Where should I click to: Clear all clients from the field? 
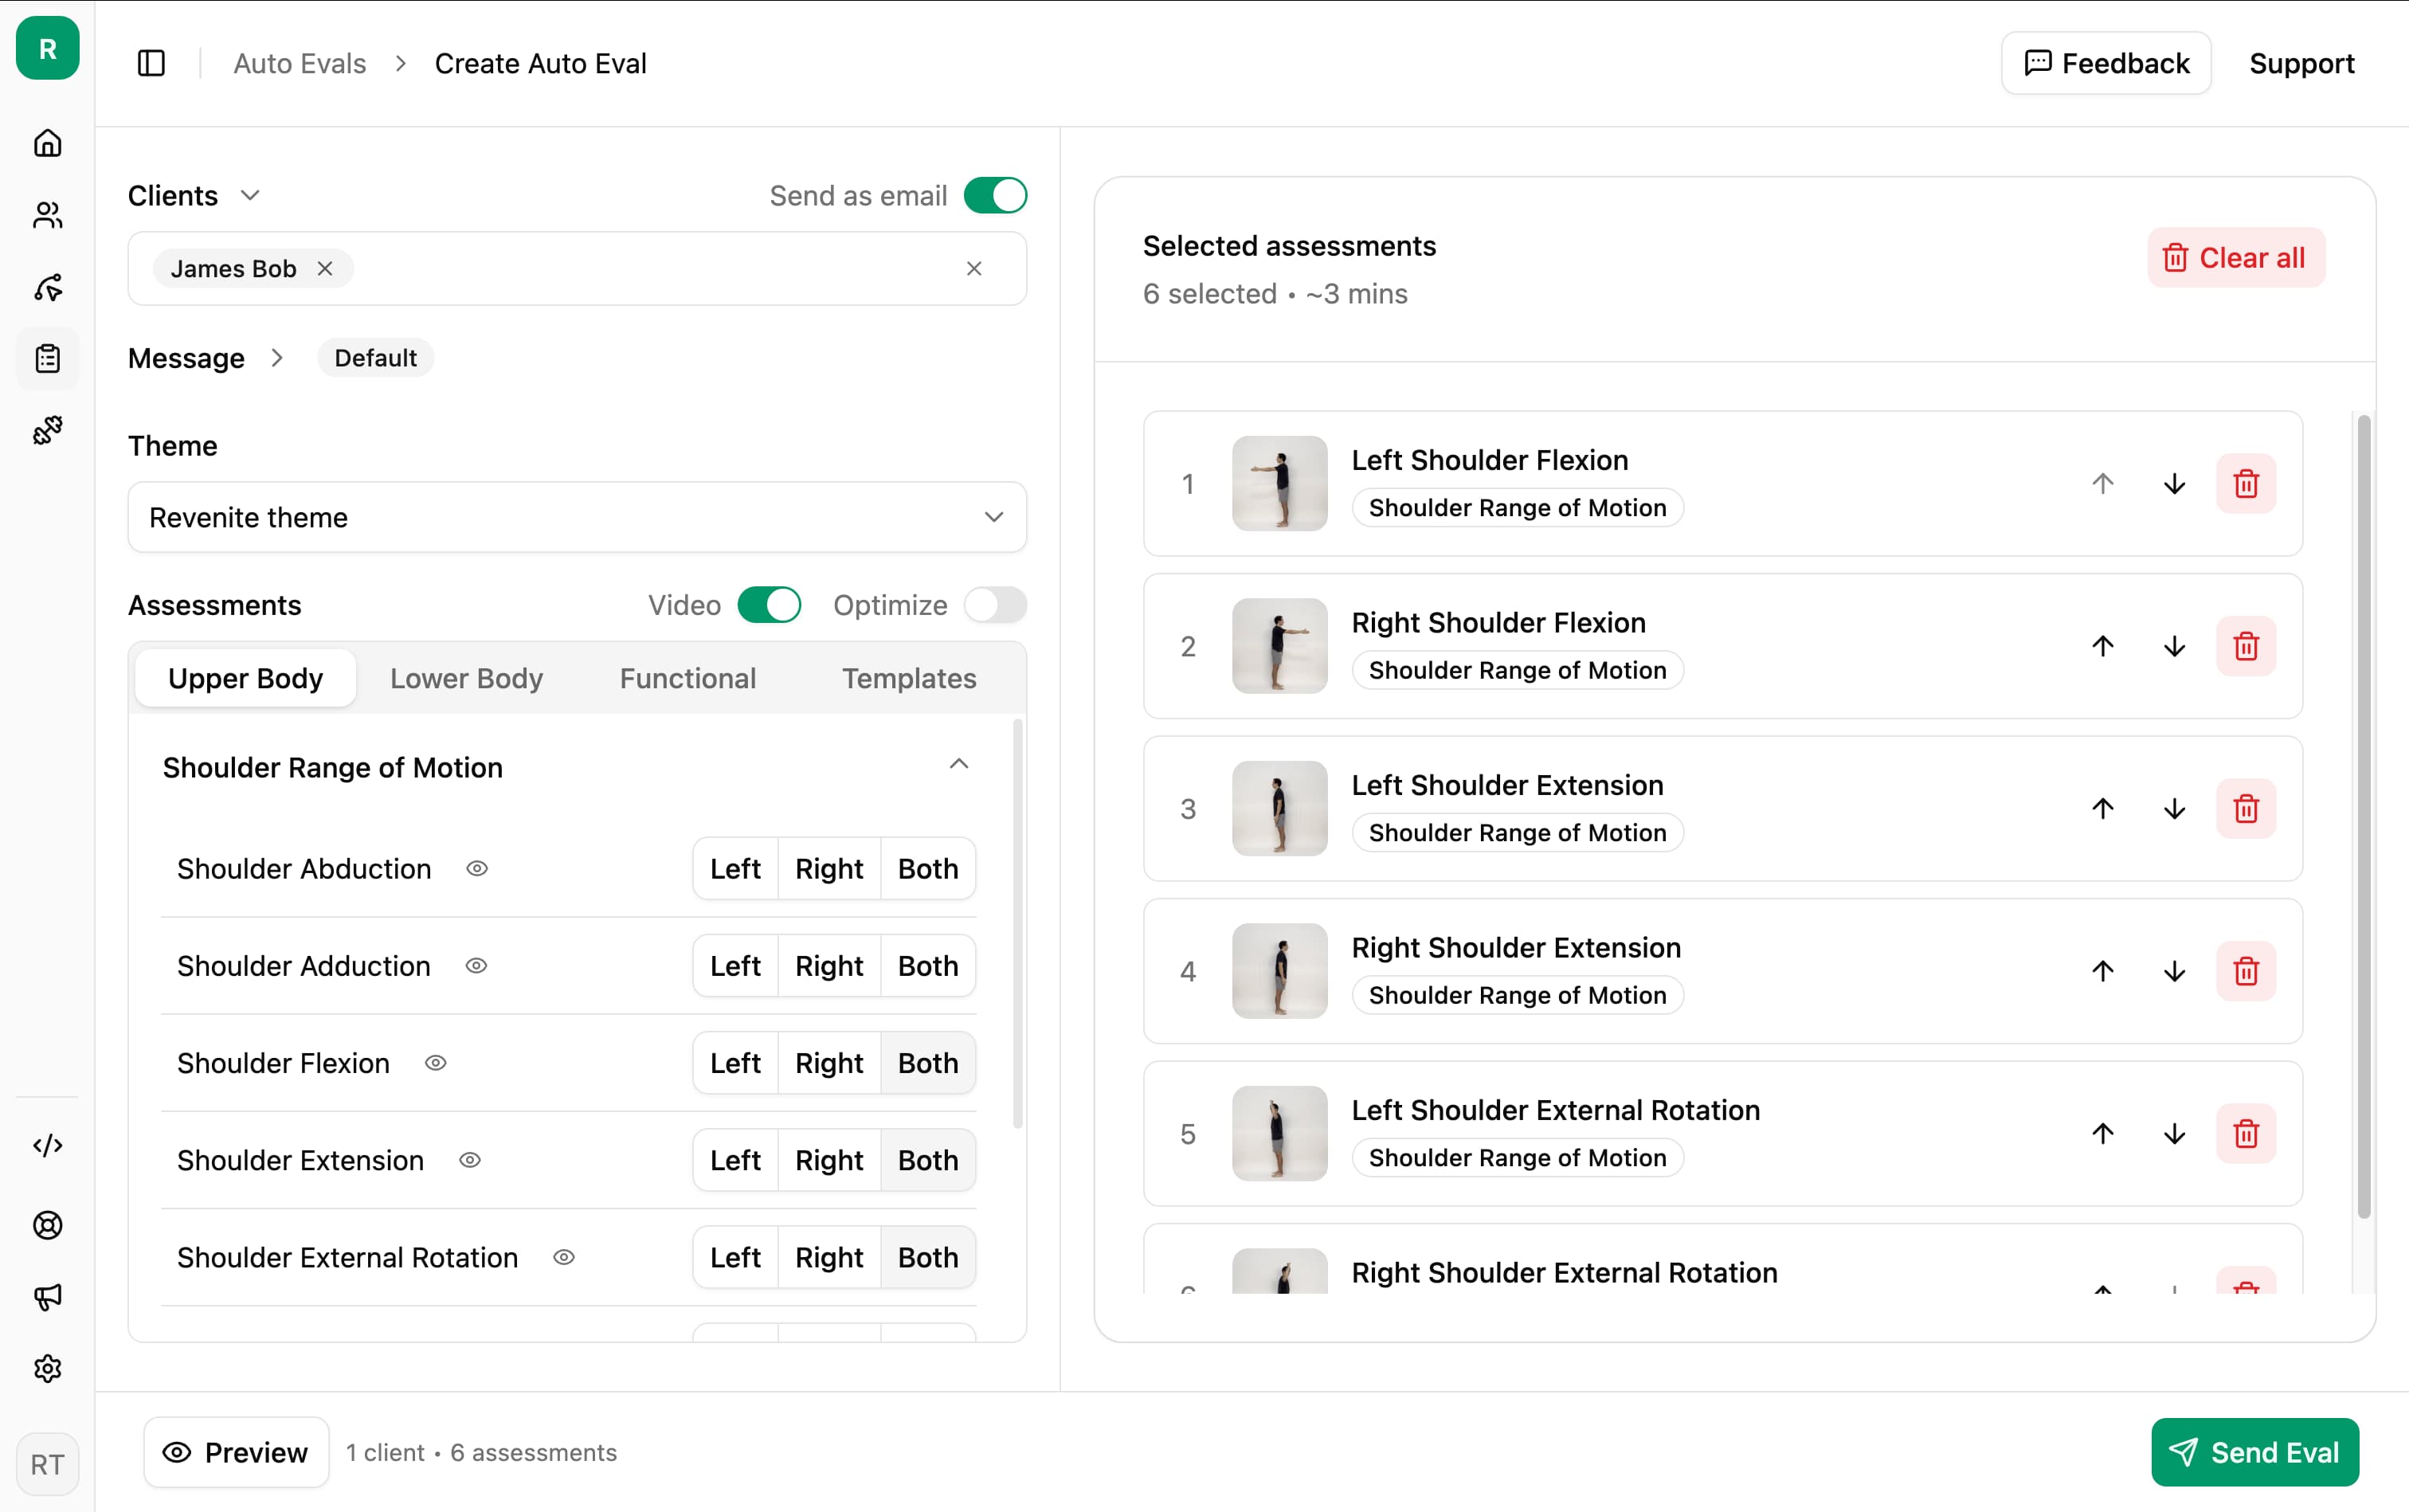click(974, 269)
